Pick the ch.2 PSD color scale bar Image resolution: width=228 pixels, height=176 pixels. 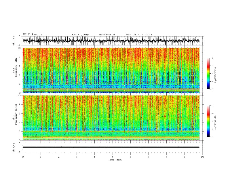click(x=208, y=121)
